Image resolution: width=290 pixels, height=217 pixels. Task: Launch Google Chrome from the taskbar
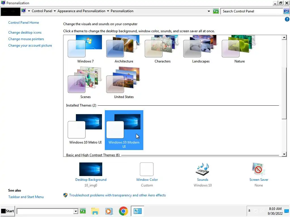pos(123,211)
